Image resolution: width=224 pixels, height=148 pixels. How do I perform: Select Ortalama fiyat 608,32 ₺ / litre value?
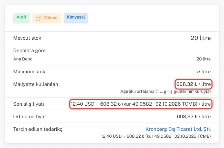pos(194,117)
